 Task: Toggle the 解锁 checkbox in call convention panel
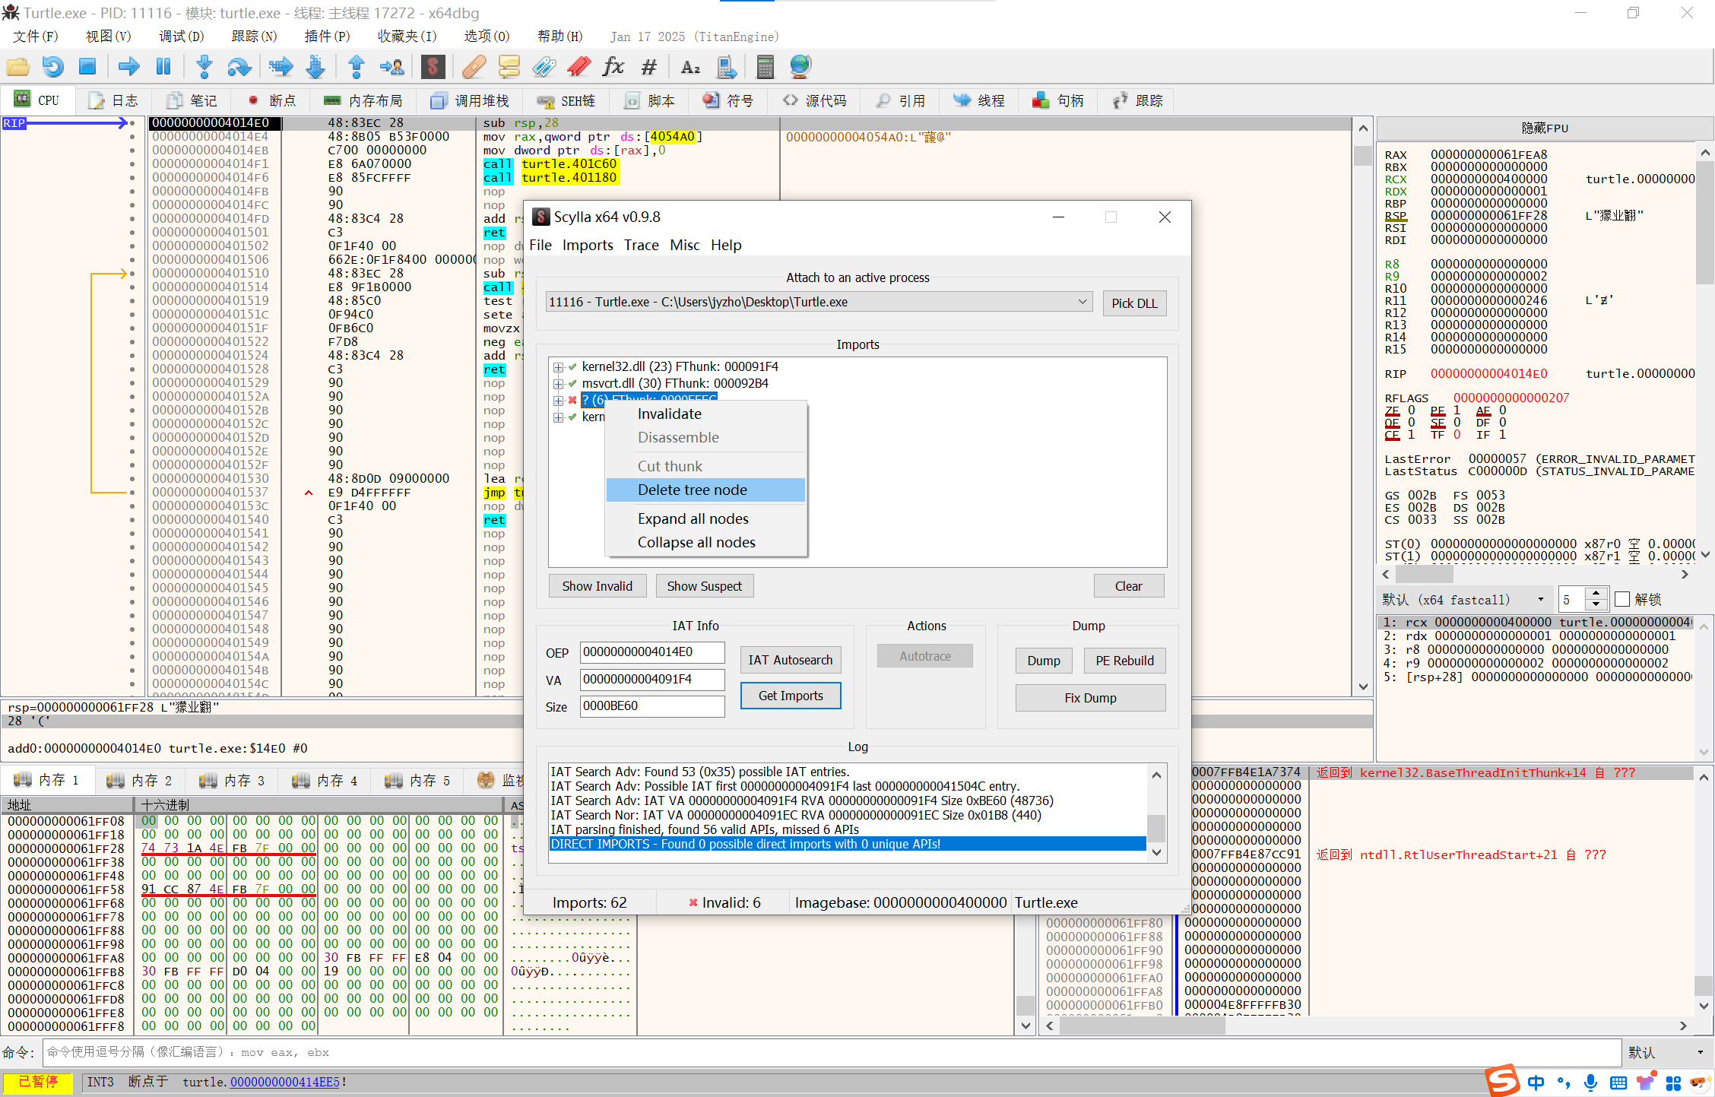tap(1621, 599)
